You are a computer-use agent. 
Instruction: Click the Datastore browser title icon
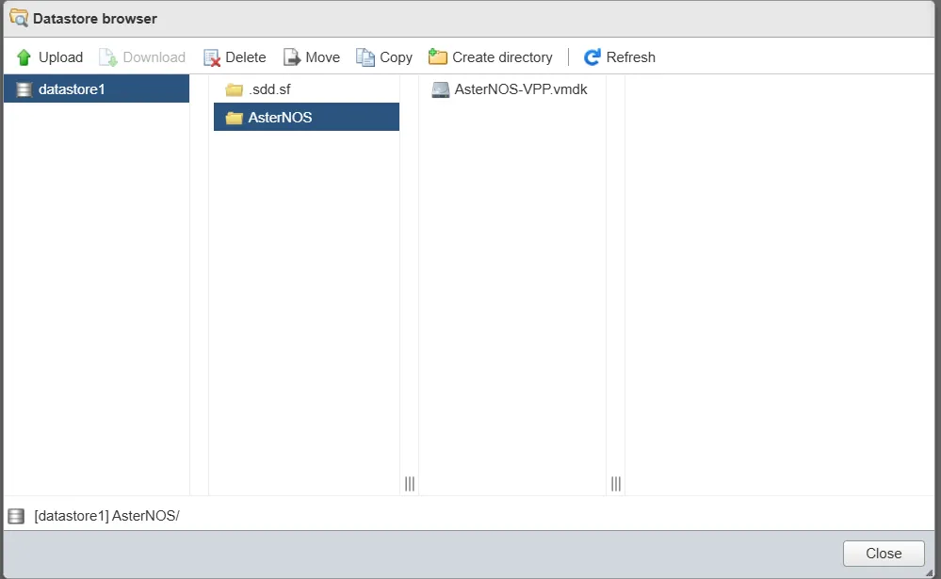pyautogui.click(x=18, y=18)
